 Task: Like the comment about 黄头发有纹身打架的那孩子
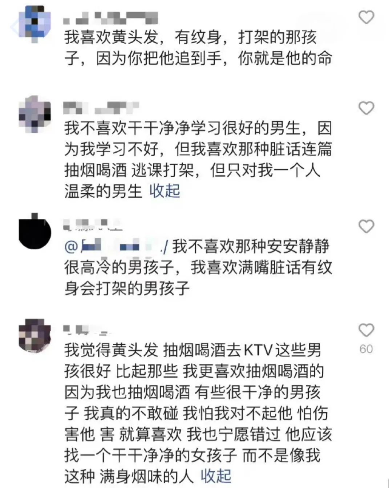tap(366, 17)
